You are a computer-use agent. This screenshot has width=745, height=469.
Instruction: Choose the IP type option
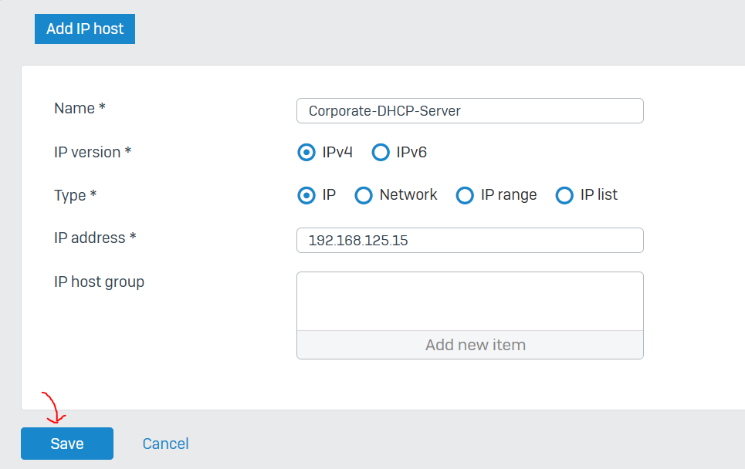306,195
